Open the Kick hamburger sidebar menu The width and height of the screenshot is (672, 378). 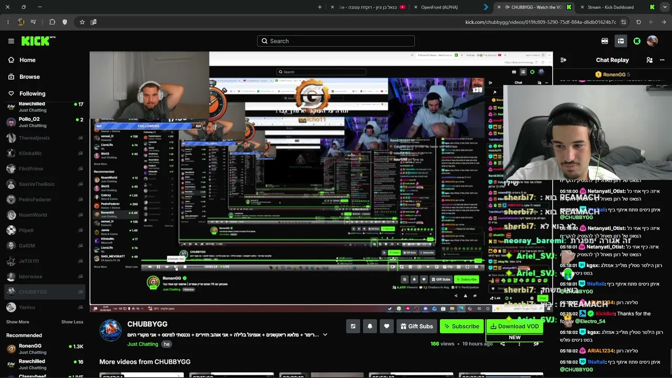(11, 41)
